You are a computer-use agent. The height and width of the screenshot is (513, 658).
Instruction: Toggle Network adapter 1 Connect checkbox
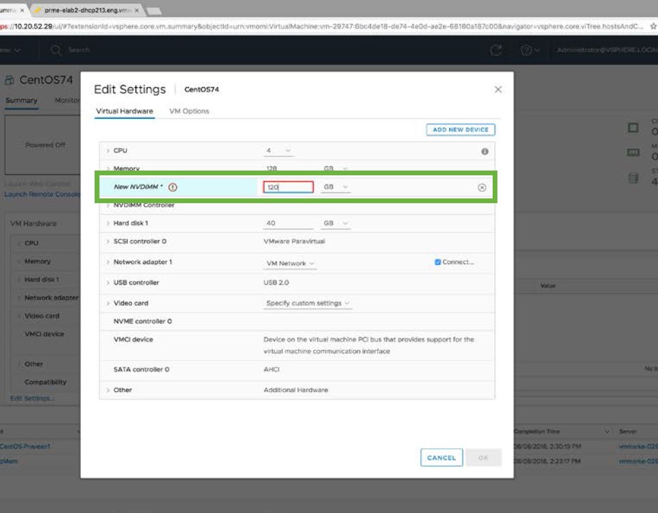tap(438, 262)
